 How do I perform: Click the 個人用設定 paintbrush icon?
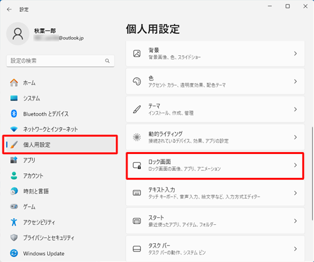click(14, 145)
